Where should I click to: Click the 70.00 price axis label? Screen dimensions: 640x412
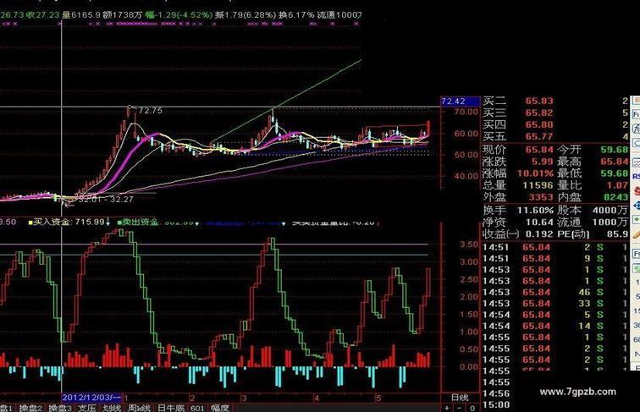pos(466,112)
